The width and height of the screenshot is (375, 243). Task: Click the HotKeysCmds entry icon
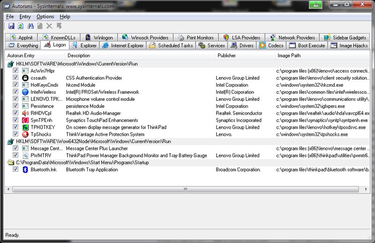[x=25, y=85]
